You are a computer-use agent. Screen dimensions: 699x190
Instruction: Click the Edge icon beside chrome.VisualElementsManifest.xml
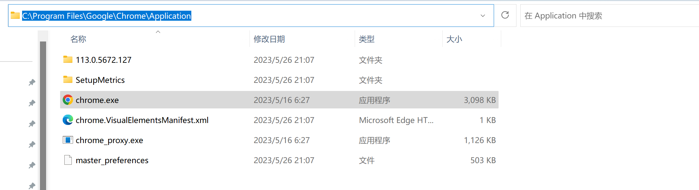pyautogui.click(x=67, y=120)
